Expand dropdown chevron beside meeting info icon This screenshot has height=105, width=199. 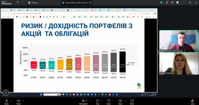(23, 2)
